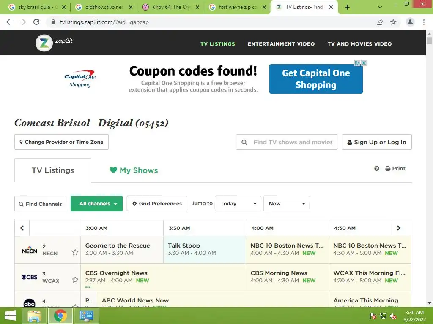Viewport: 433px width, 324px height.
Task: Click ENTERTAINMENT VIDEO in the navigation
Action: [x=281, y=44]
